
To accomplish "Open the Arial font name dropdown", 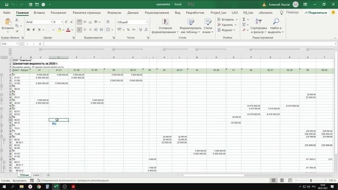I will pos(51,22).
